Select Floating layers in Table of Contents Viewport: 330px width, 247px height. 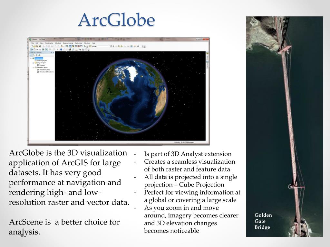click(x=42, y=60)
